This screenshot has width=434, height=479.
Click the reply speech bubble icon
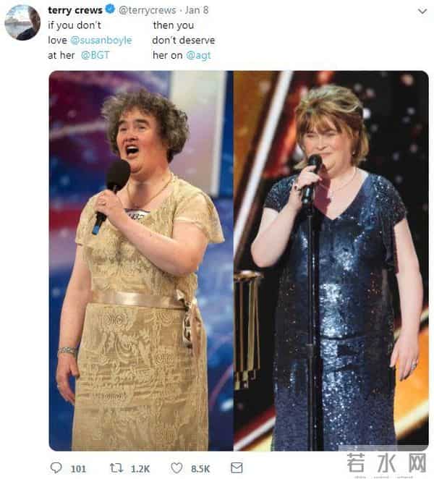tap(56, 467)
